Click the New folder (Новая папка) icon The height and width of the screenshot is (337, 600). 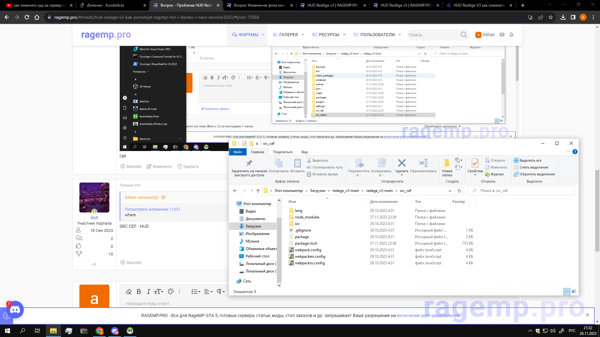tap(447, 163)
